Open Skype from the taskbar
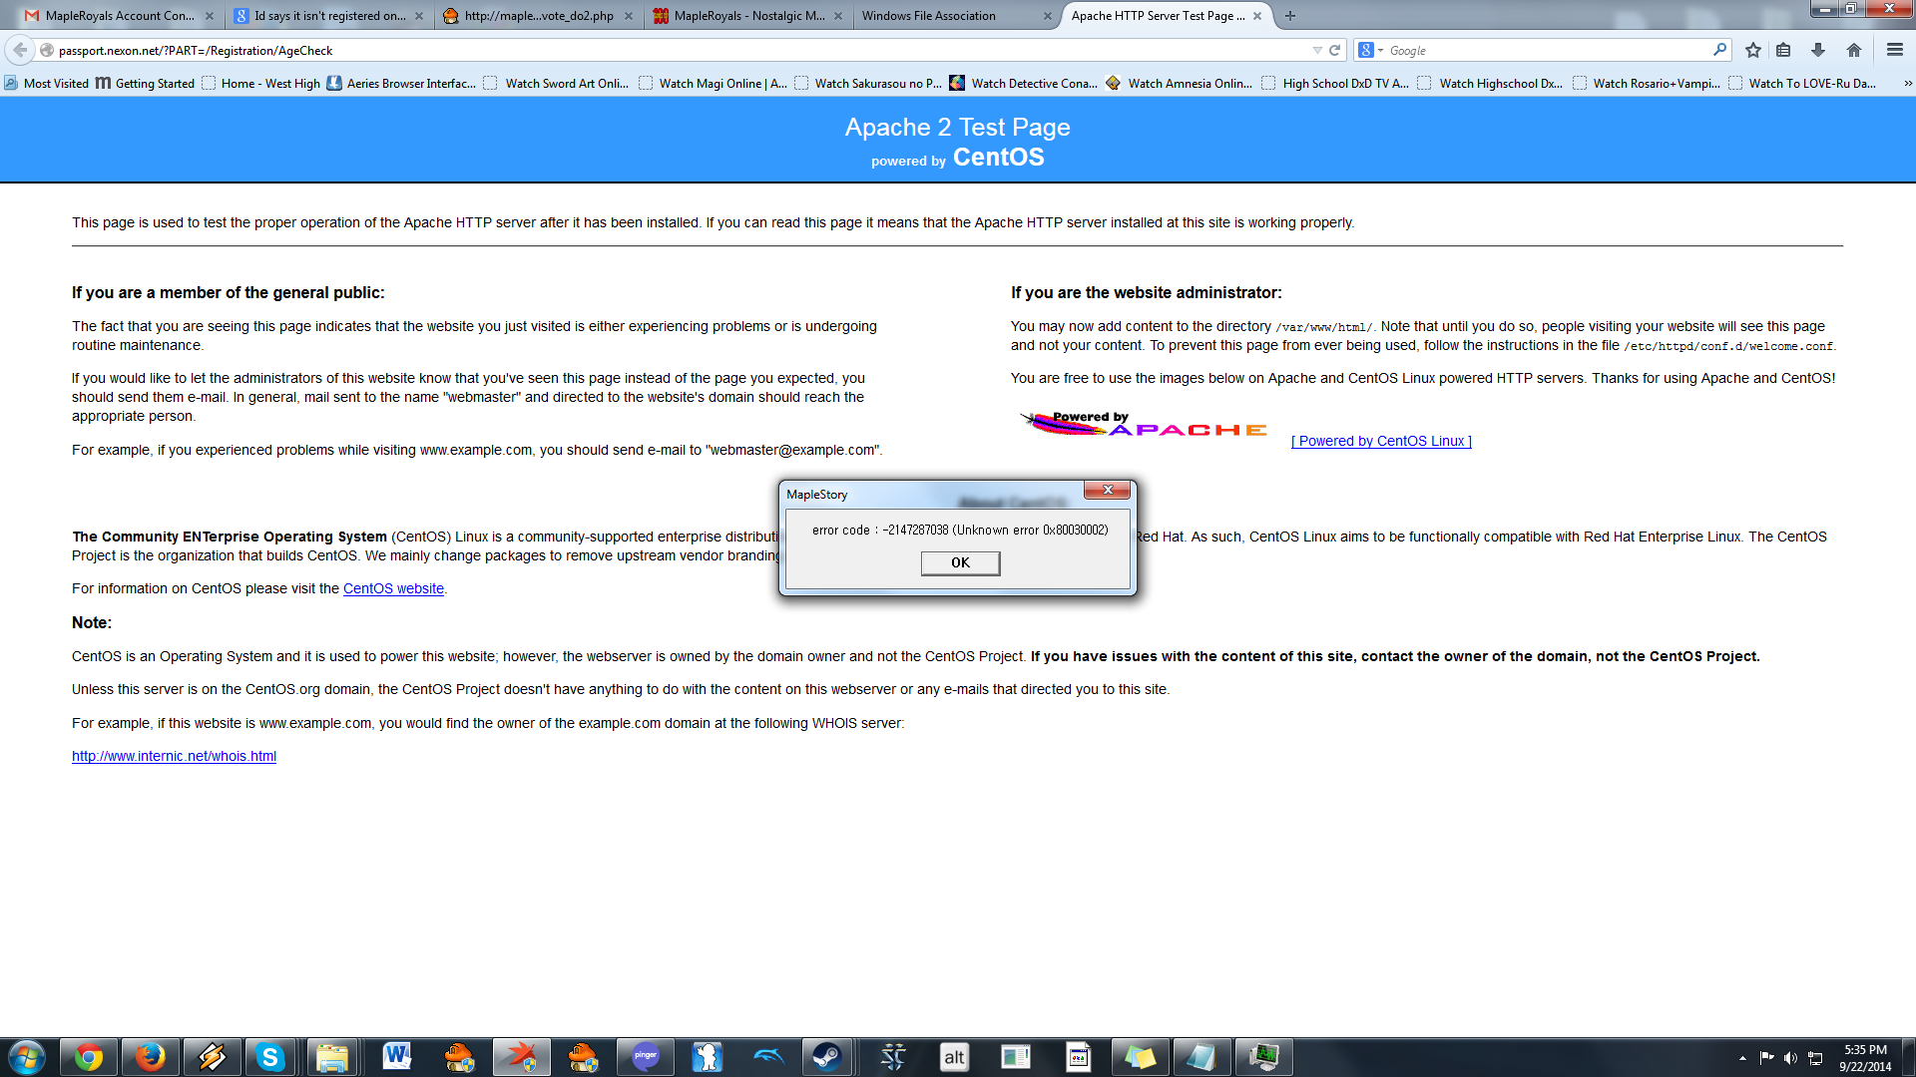 click(x=269, y=1057)
